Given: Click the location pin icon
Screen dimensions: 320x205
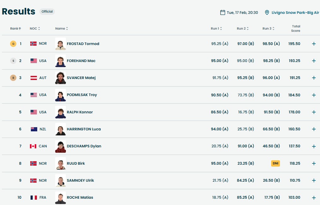Looking at the screenshot, I should (267, 13).
